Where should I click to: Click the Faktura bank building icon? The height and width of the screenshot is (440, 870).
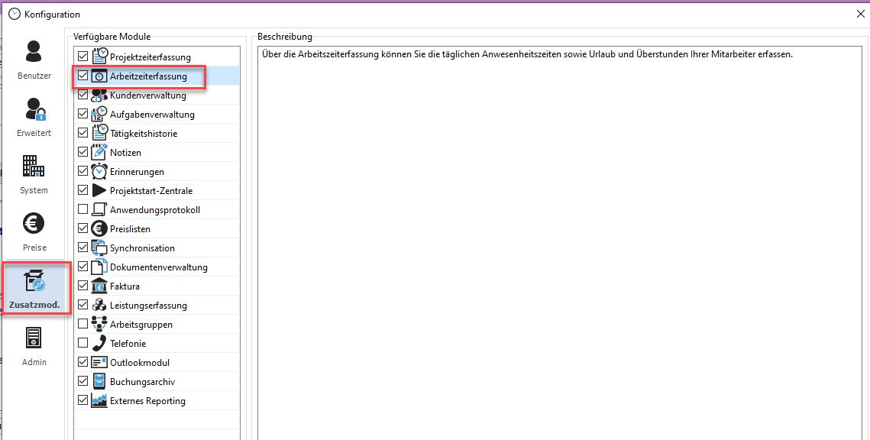pyautogui.click(x=99, y=286)
